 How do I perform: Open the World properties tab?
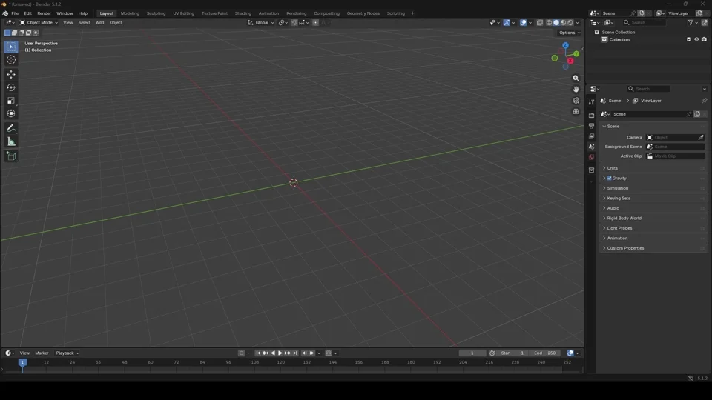click(x=591, y=157)
